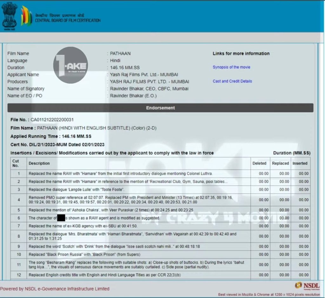Viewport: 325px width, 298px height.
Task: Click the Links for more information heading
Action: pos(241,53)
